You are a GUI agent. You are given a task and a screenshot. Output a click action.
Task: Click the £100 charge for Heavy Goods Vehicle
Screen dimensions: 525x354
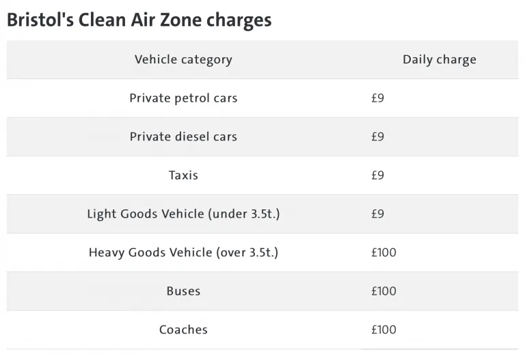pyautogui.click(x=383, y=252)
